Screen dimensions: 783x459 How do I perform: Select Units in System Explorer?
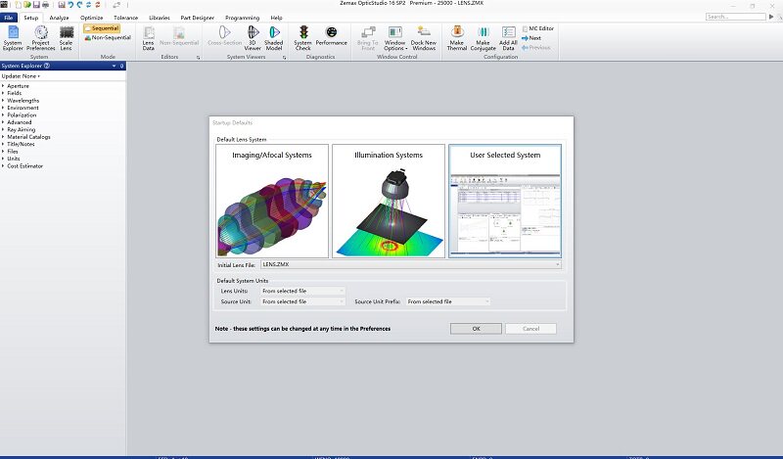pos(14,159)
